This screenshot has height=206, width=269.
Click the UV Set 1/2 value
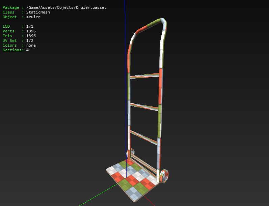point(30,41)
